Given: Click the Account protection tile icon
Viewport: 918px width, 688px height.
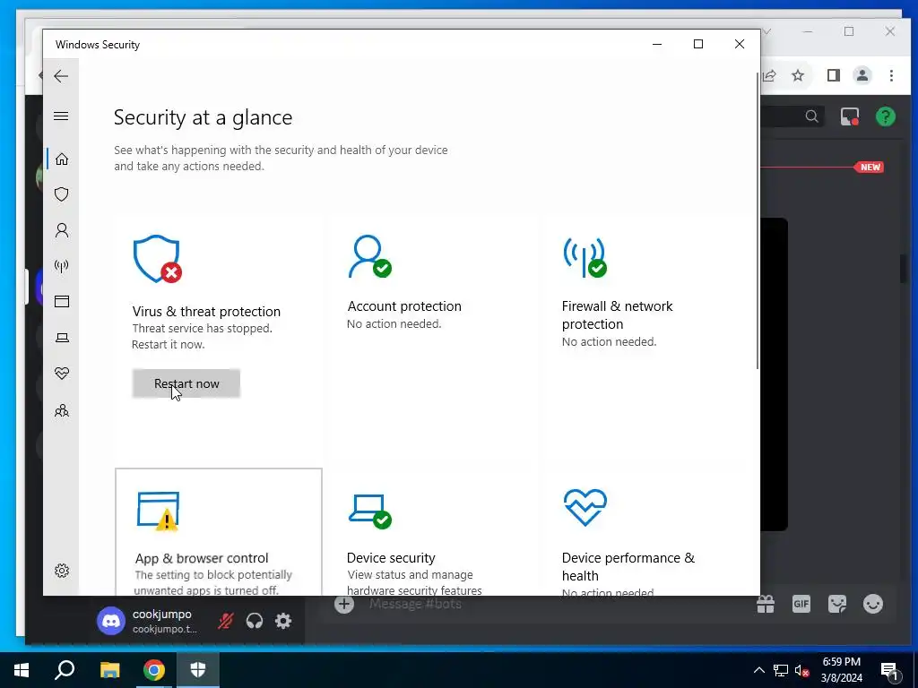Looking at the screenshot, I should click(x=369, y=256).
